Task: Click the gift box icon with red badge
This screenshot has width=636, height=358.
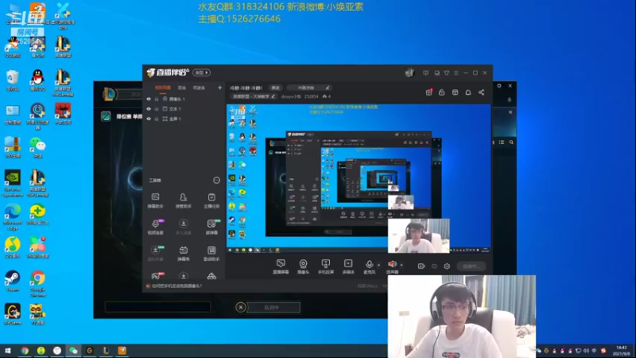Action: 429,92
